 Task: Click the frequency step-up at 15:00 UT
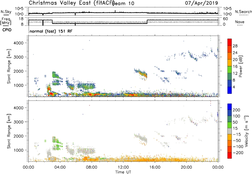(147, 22)
